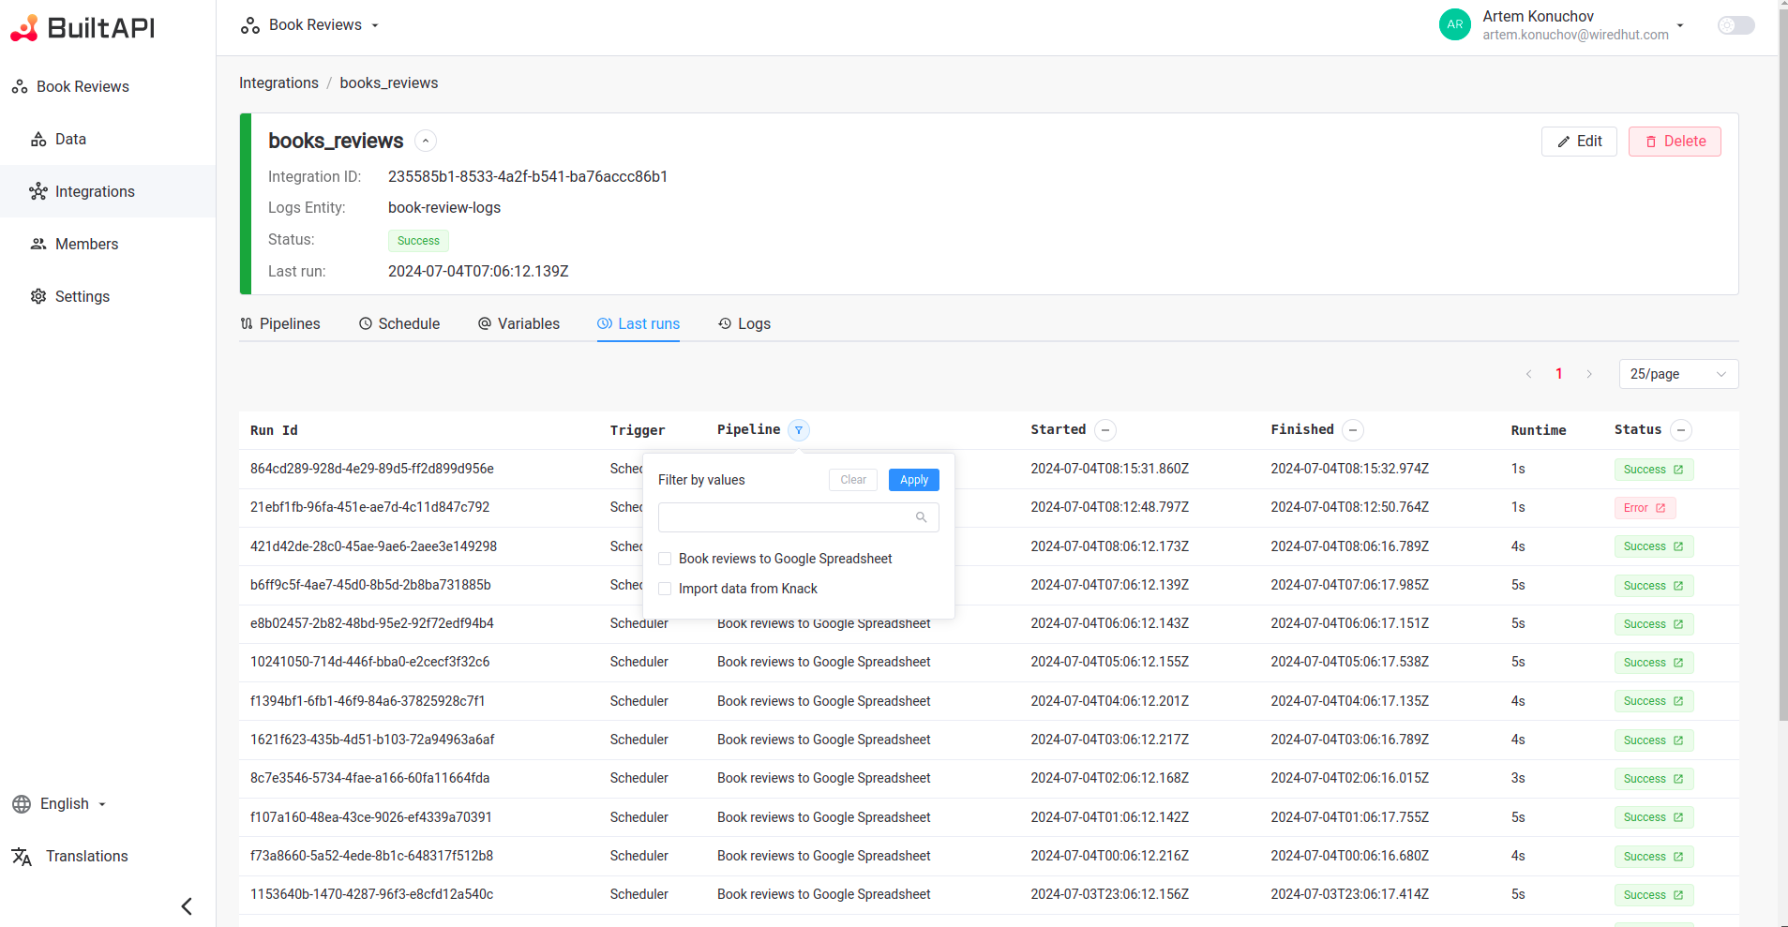Open Success status link for run 1621f623
Viewport: 1788px width, 927px height.
point(1654,740)
